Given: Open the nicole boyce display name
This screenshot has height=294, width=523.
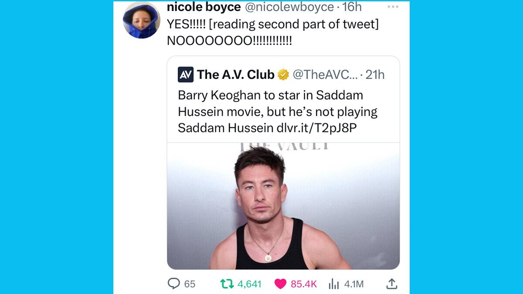Looking at the screenshot, I should pos(204,7).
